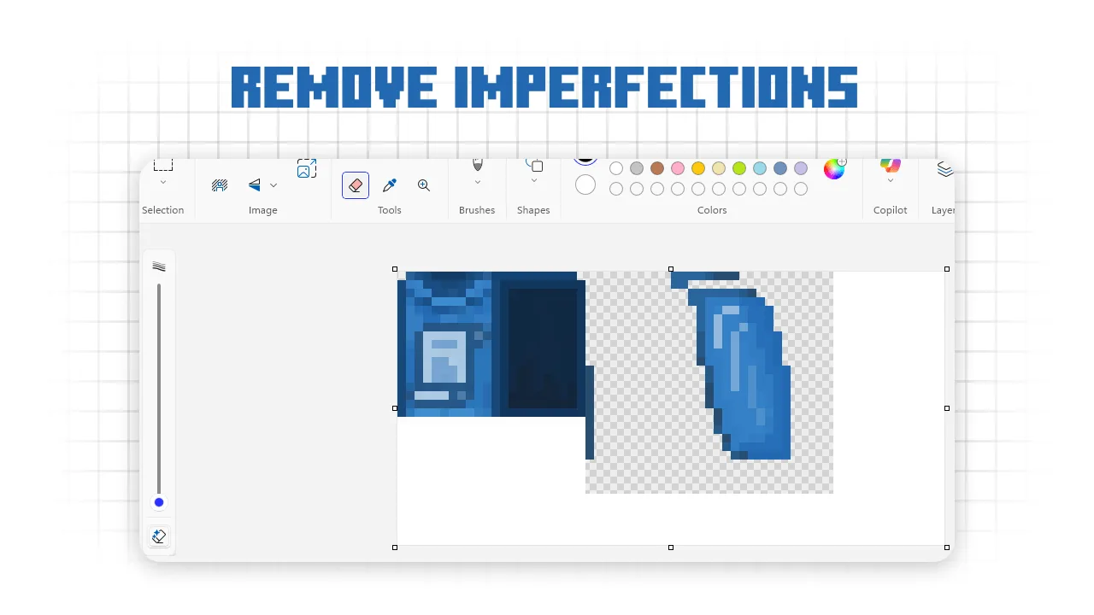The width and height of the screenshot is (1094, 615).
Task: Open the Copilot dropdown chevron
Action: 891,182
